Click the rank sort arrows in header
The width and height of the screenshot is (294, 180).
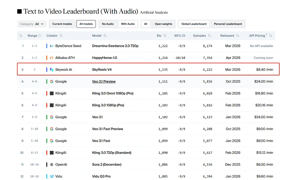pos(21,36)
